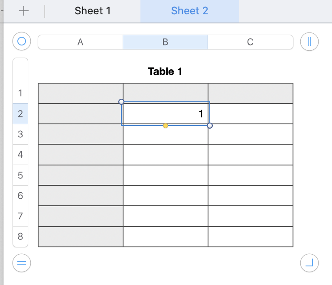This screenshot has height=285, width=332.
Task: Click cell B2 containing value 1
Action: click(165, 114)
